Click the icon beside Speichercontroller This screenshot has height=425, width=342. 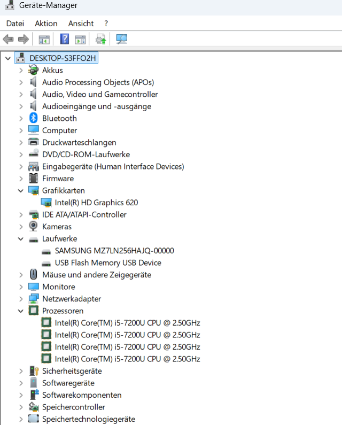[34, 407]
